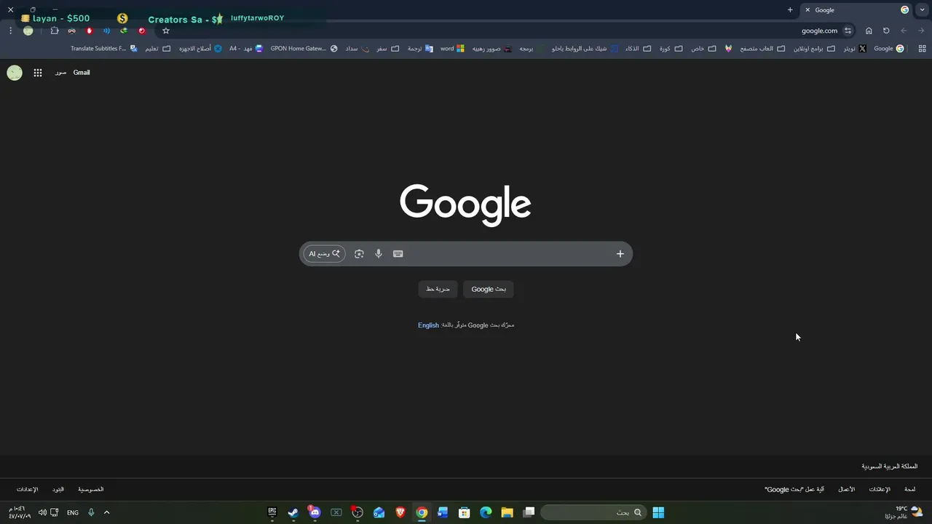Open the سفر bookmark folder
The image size is (932, 524).
[x=387, y=49]
